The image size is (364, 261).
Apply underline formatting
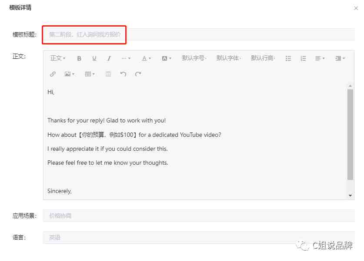94,58
